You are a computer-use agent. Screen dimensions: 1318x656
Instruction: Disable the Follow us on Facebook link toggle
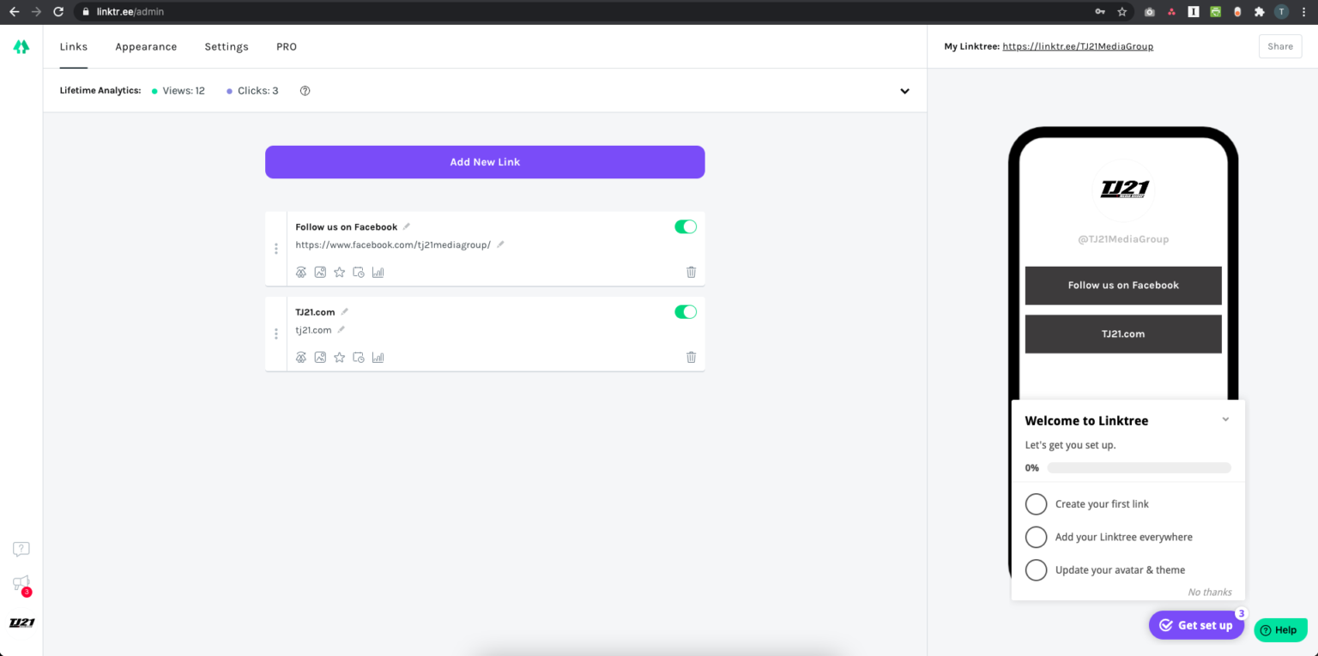pos(686,226)
